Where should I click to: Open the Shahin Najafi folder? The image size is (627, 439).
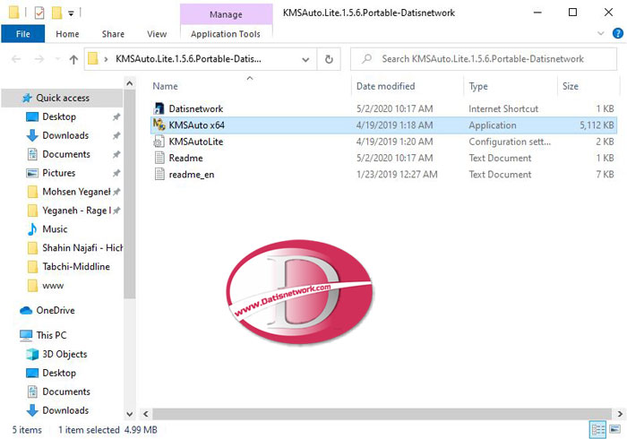[x=82, y=248]
